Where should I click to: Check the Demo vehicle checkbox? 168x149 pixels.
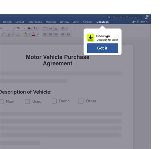(x=54, y=101)
